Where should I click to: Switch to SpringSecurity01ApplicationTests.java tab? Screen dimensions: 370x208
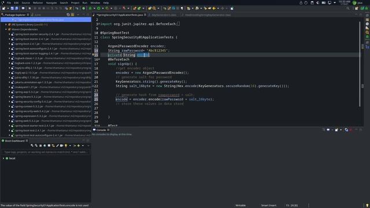click(x=120, y=14)
